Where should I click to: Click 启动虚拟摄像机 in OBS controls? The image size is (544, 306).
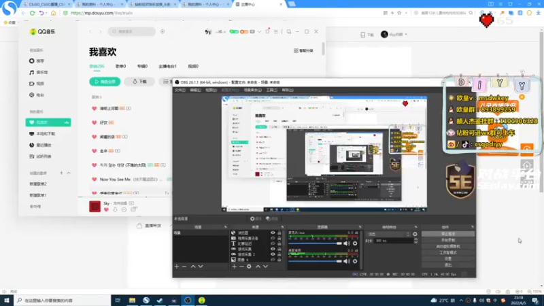coord(448,246)
